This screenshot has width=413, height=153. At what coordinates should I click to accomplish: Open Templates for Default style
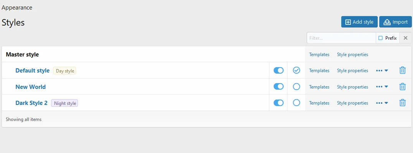pyautogui.click(x=319, y=71)
